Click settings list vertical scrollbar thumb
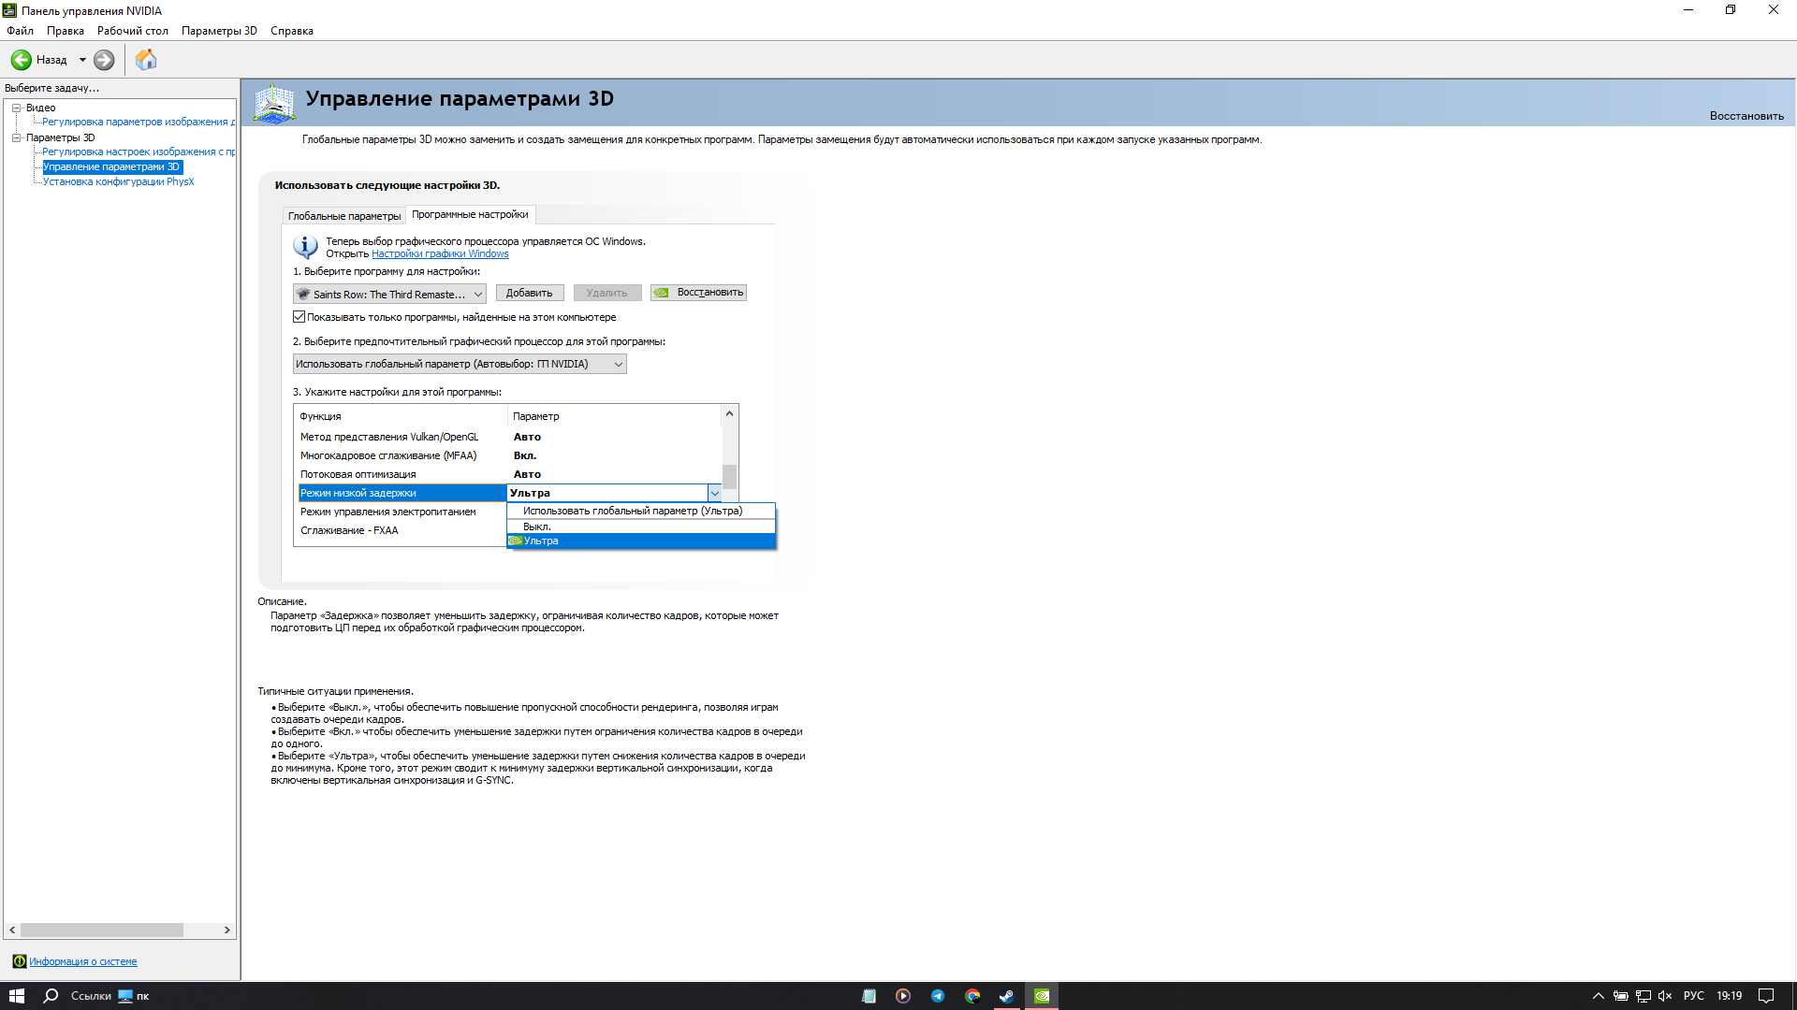This screenshot has width=1797, height=1010. [x=729, y=477]
